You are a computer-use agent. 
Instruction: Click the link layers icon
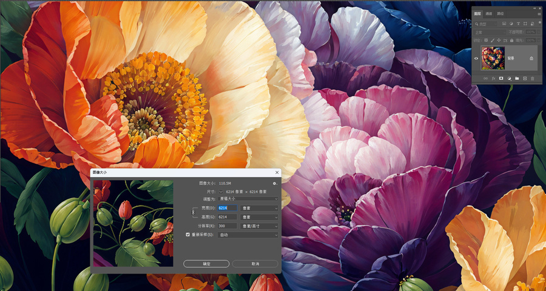click(486, 79)
